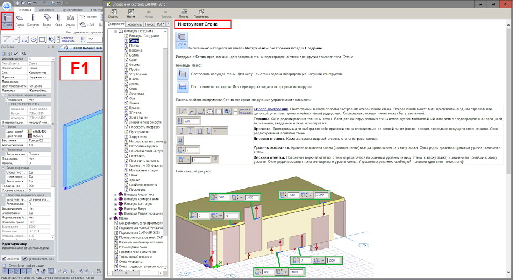
Task: Switch to the Аналитика ribbon tab
Action: coord(47,10)
